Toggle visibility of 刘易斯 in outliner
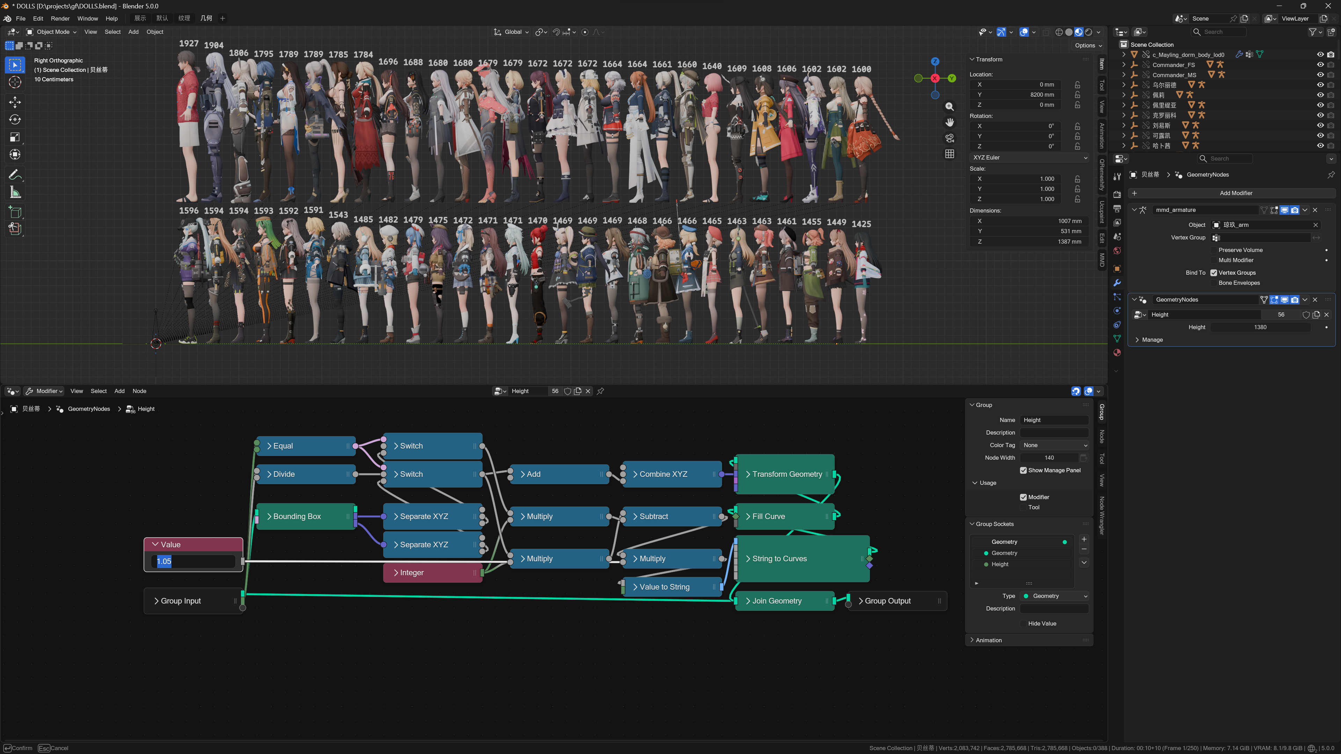Screen dimensions: 1341x754 click(1320, 125)
